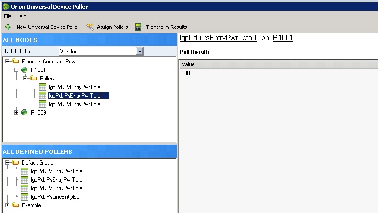Select lgpPduPsEntryPwrTotal2 in Default Group

pos(59,188)
